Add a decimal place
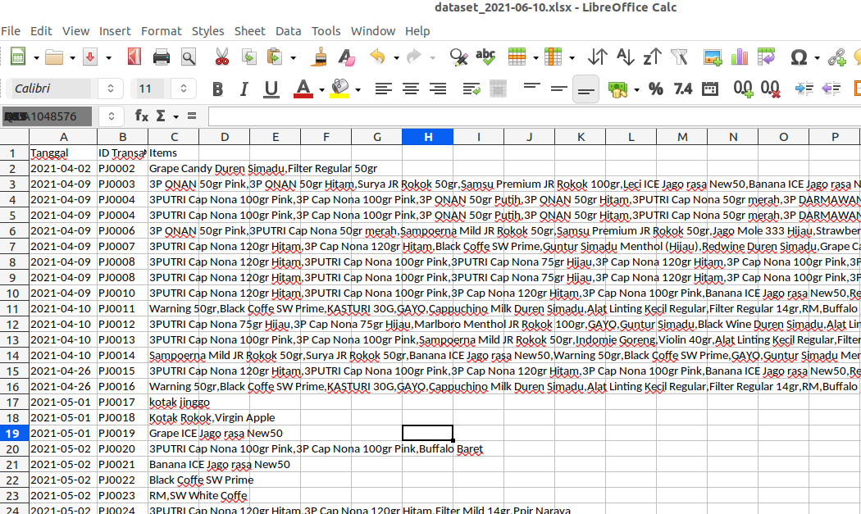 click(743, 89)
